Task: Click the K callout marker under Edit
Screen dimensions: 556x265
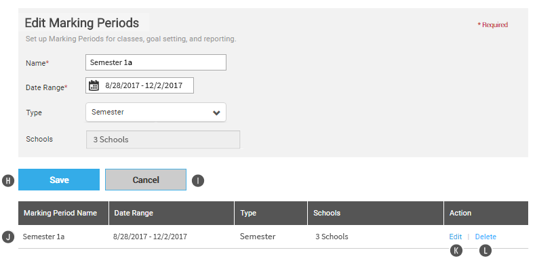Action: [x=456, y=251]
